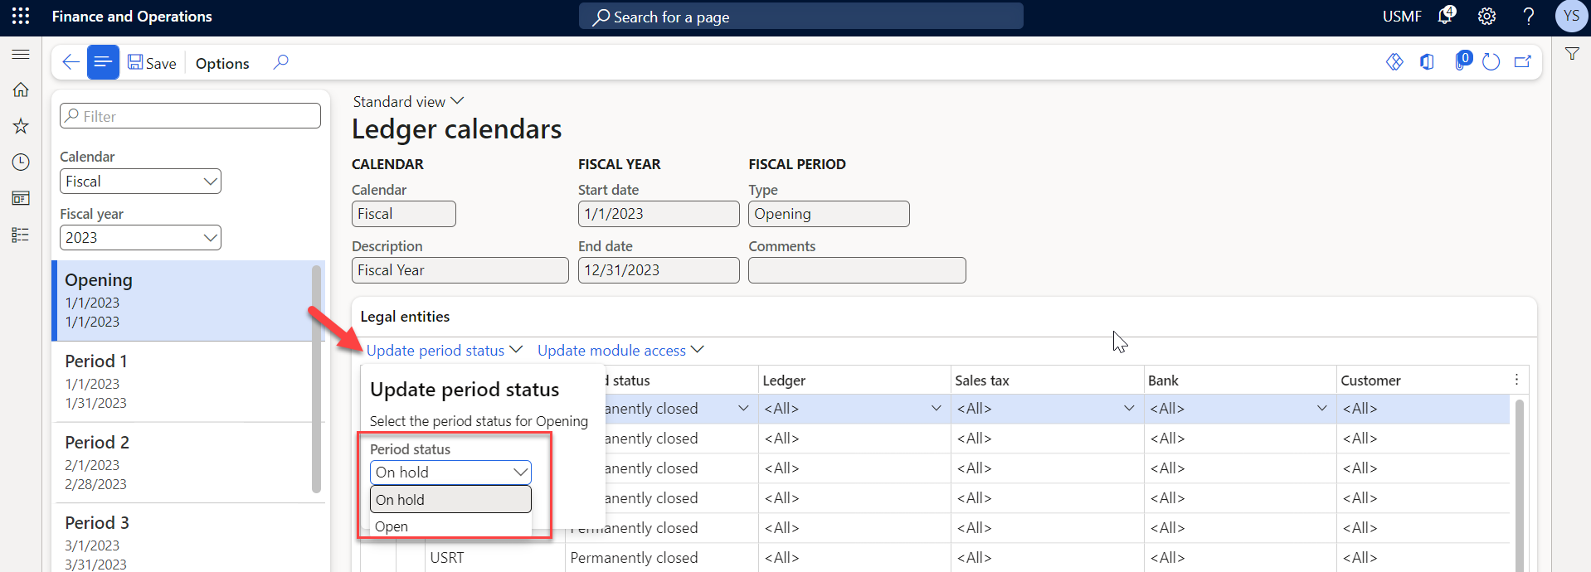Screen dimensions: 1591x572
Task: Open Recent clock icon in sidebar
Action: [x=21, y=162]
